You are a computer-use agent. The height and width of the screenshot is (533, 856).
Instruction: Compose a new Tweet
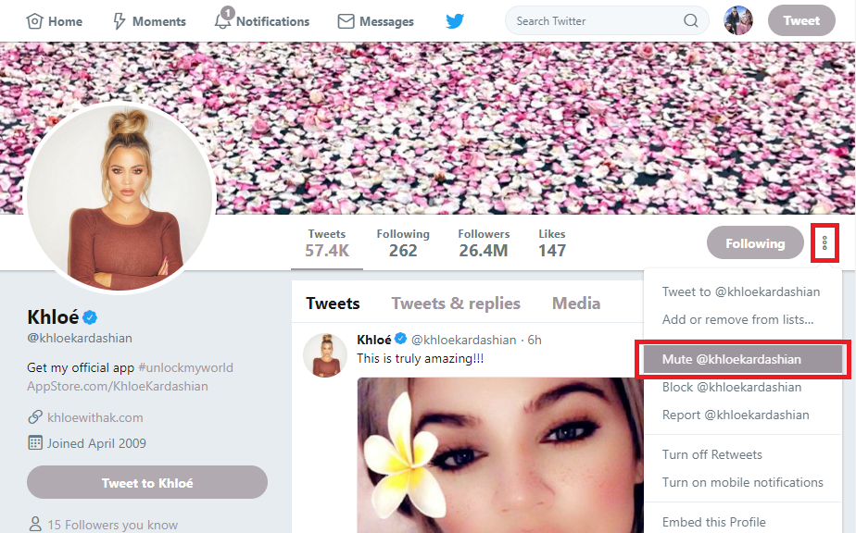(800, 20)
